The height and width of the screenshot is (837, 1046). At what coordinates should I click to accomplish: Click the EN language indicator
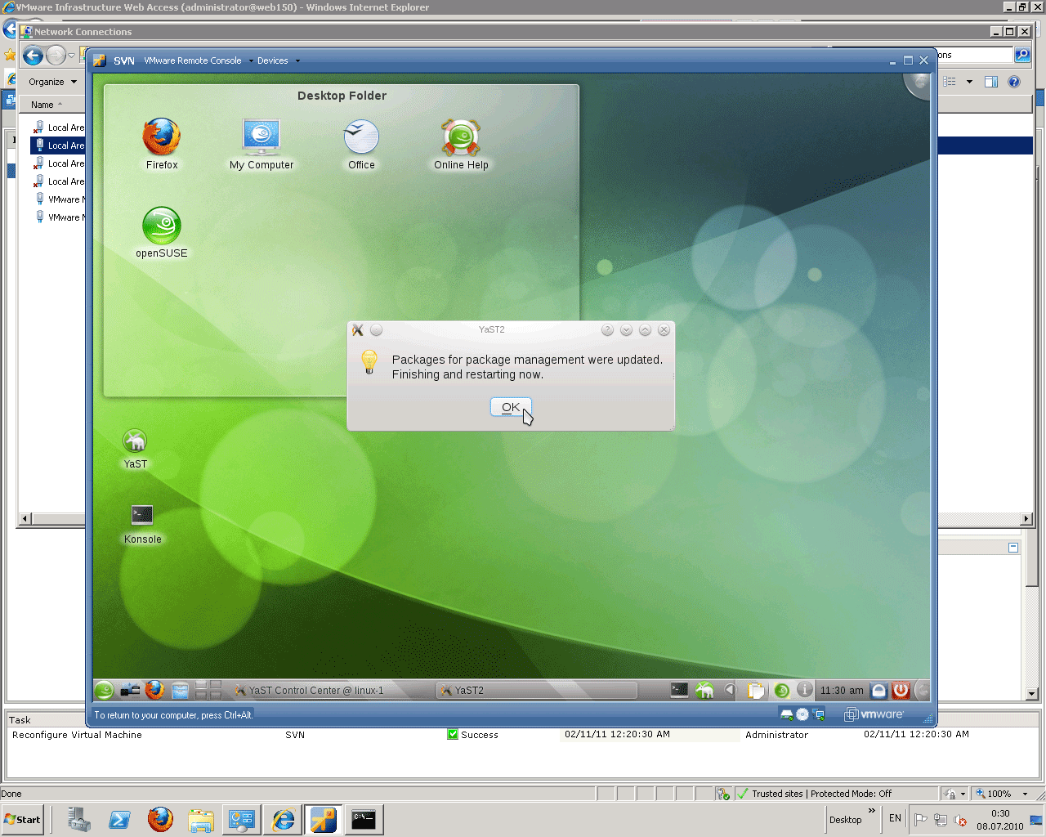tap(895, 818)
